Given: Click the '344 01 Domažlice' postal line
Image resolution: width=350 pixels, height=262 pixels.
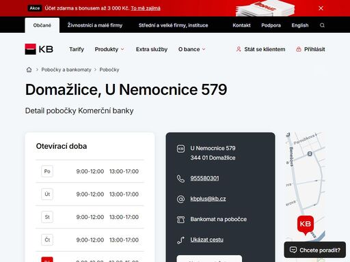Looking at the screenshot, I should 213,158.
